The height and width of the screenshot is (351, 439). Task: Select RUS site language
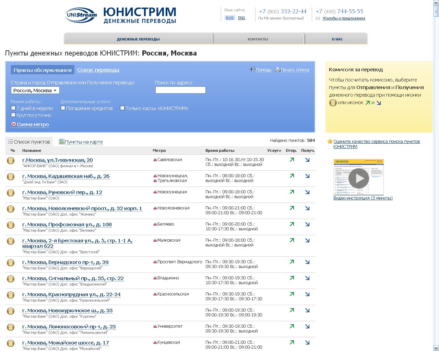[230, 18]
